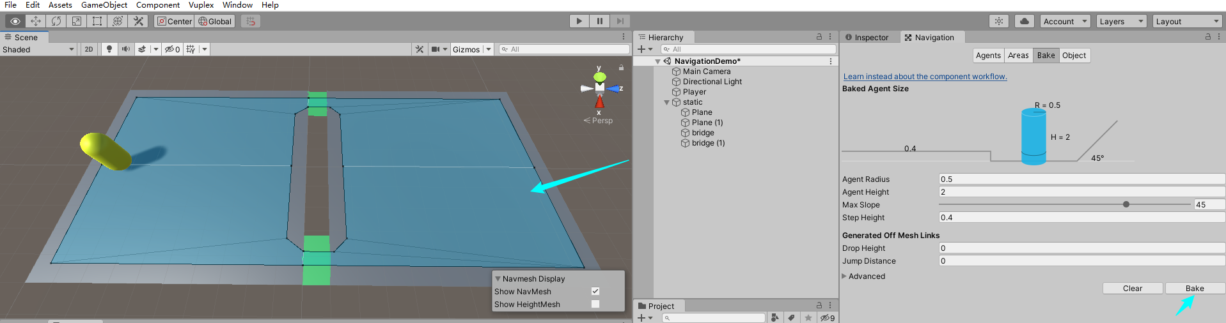Image resolution: width=1226 pixels, height=323 pixels.
Task: Switch to the Agents navigation tab
Action: point(988,56)
